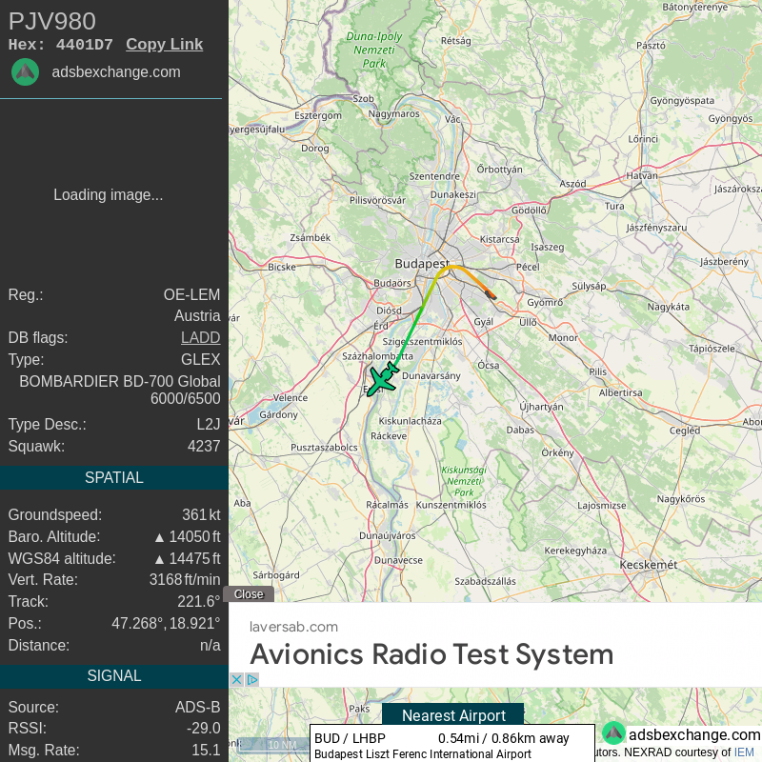Click the Baro. Altitude 14050 ft value

coord(188,536)
